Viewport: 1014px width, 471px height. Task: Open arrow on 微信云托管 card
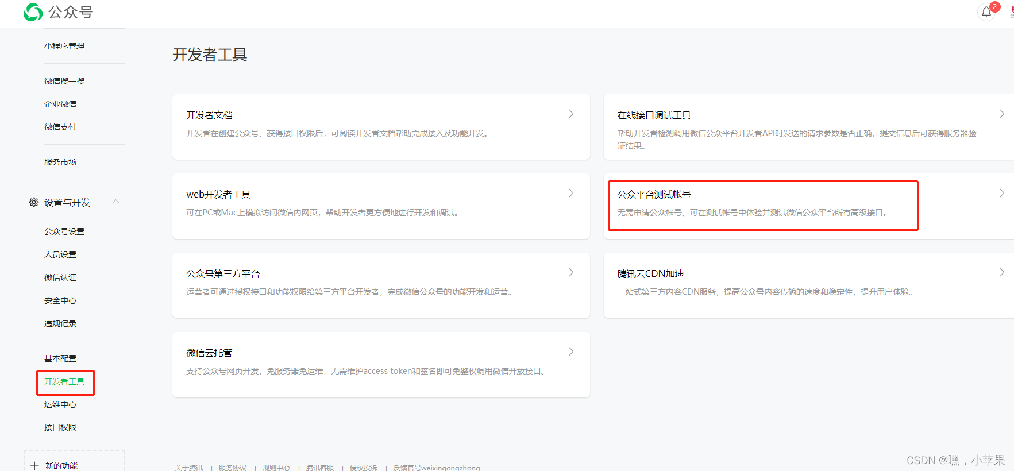tap(571, 352)
